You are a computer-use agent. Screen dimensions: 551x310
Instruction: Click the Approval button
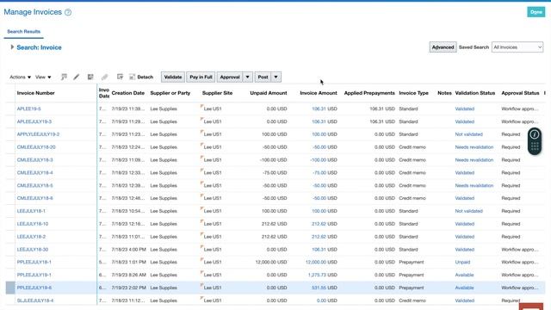230,77
